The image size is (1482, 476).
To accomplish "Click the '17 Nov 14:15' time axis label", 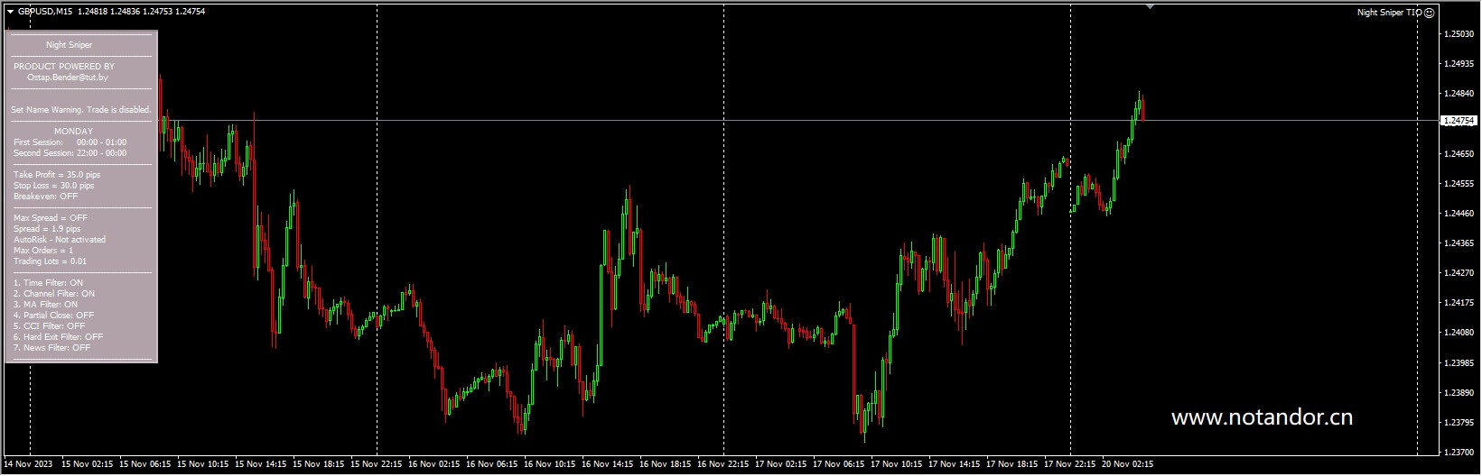I will pos(955,465).
